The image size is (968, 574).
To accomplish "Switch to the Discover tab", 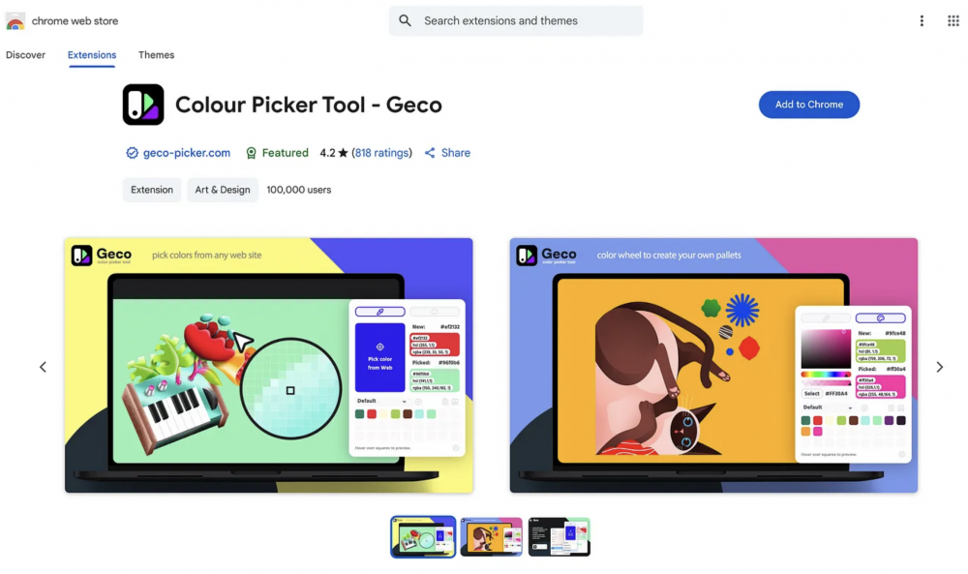I will [25, 55].
